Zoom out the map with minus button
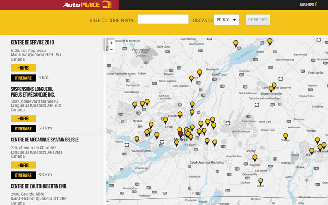Screen dimensions: 328x205 pos(111,49)
